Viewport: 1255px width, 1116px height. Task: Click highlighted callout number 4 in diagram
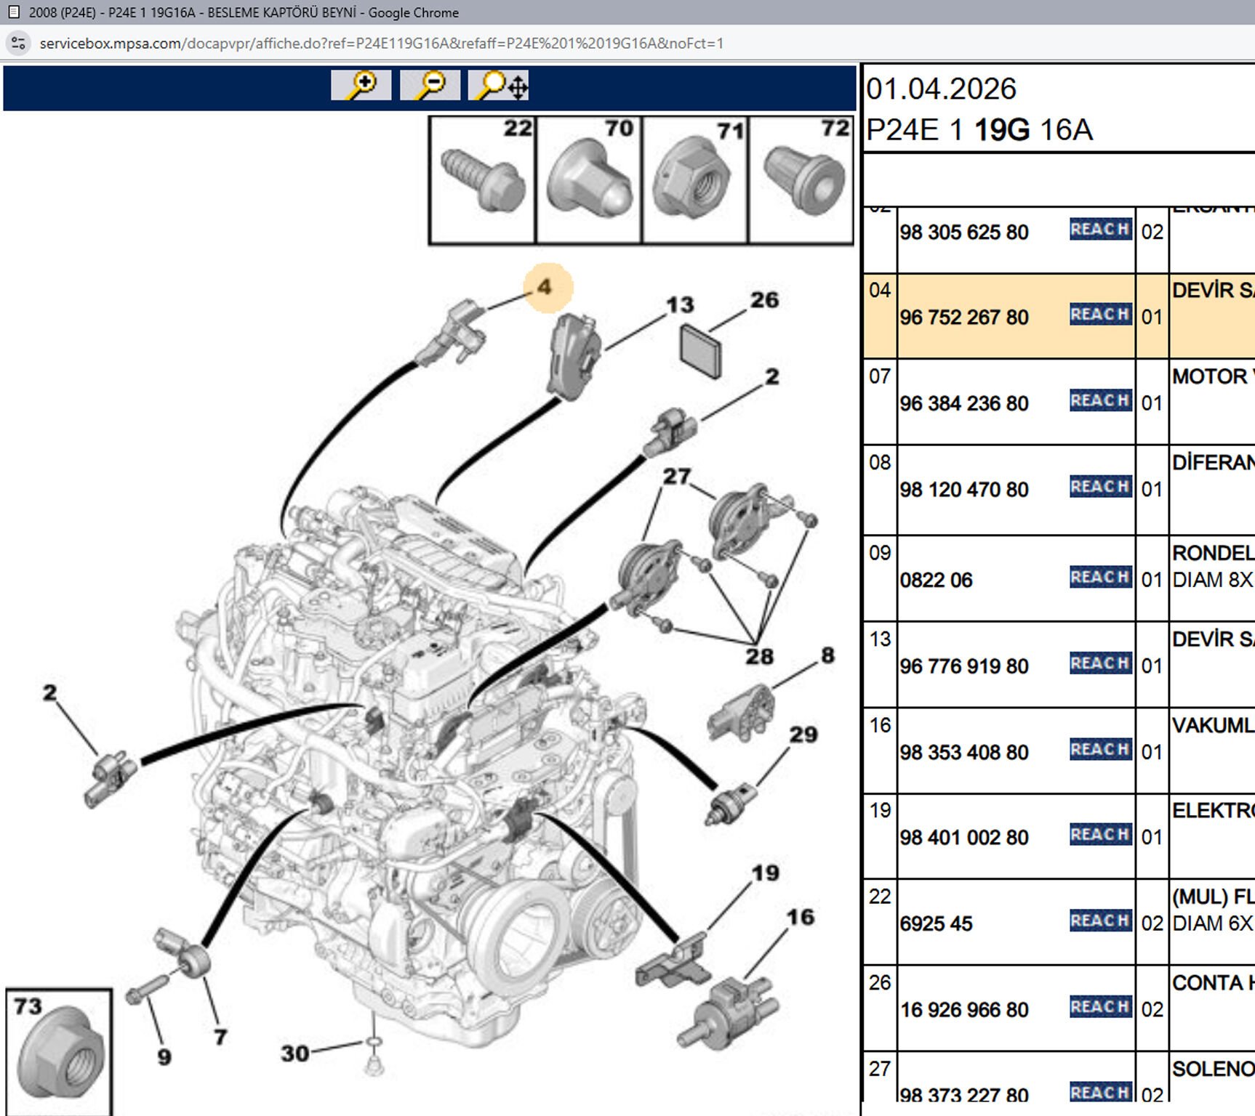tap(545, 287)
